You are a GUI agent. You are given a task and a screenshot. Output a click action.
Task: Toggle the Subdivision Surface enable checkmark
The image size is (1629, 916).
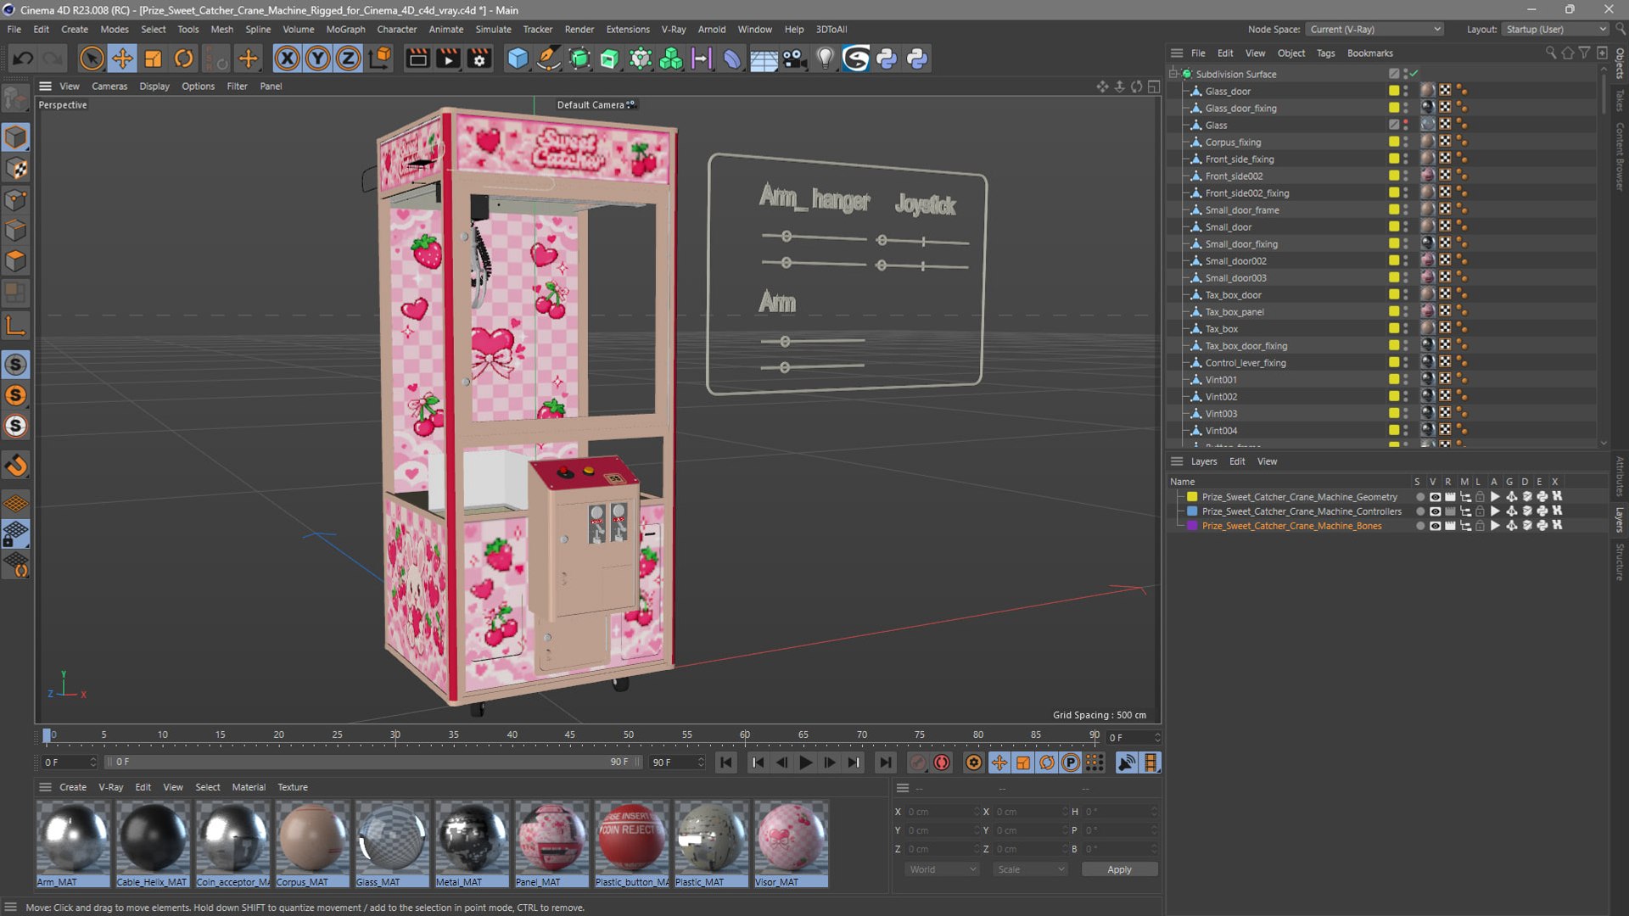click(x=1414, y=74)
